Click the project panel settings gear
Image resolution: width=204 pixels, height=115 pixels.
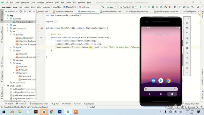tap(30, 11)
